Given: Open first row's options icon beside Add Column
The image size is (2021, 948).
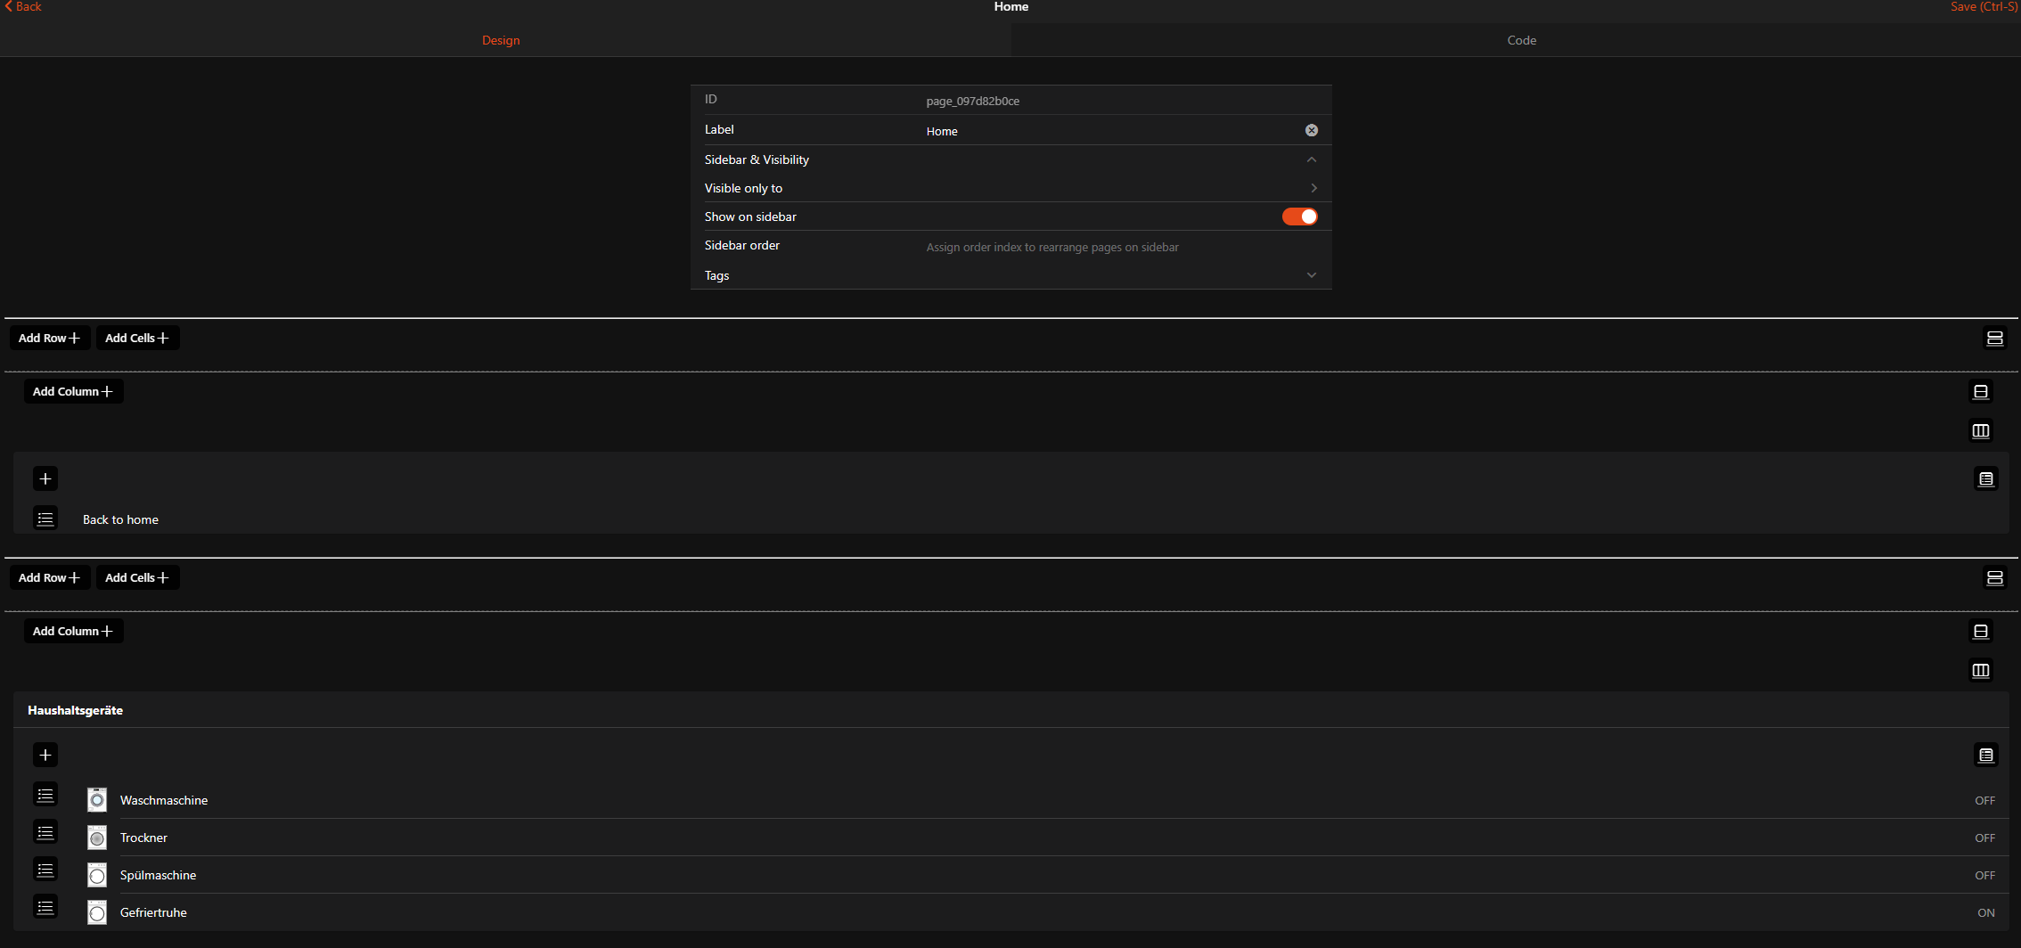Looking at the screenshot, I should point(1981,392).
